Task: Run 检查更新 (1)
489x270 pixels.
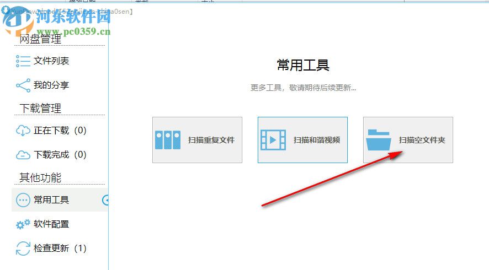Action: (x=60, y=248)
